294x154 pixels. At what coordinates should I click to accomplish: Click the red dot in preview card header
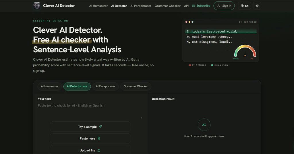tap(186, 22)
